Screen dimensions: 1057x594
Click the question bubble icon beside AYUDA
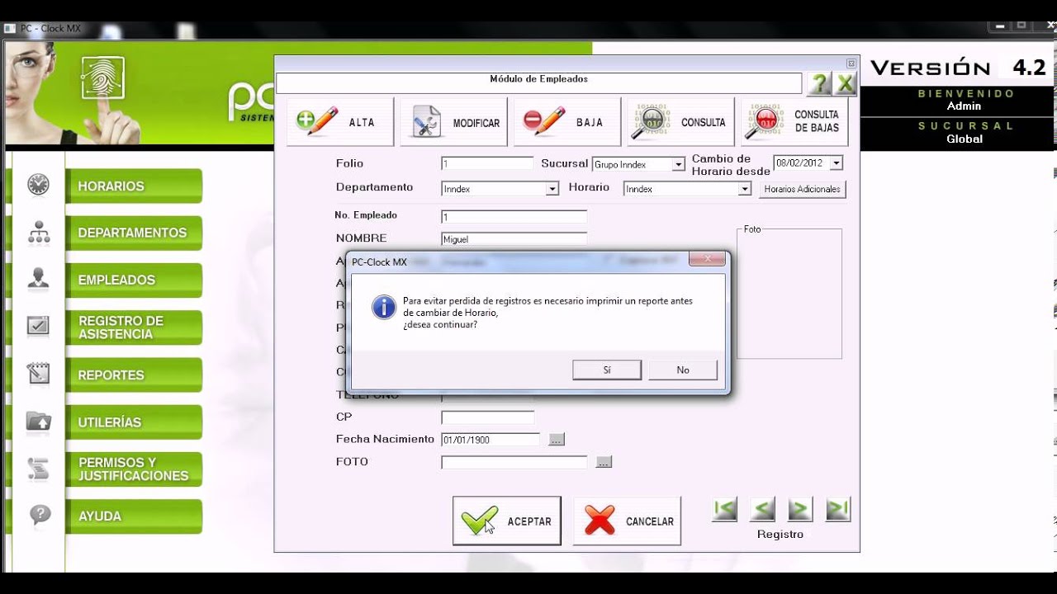(x=39, y=516)
